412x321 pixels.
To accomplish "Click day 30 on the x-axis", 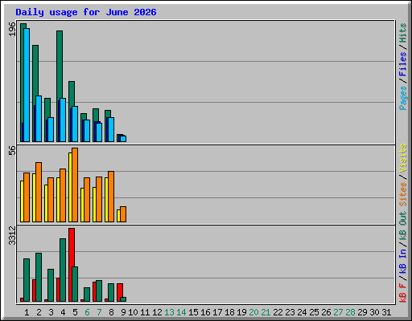I will tap(374, 312).
